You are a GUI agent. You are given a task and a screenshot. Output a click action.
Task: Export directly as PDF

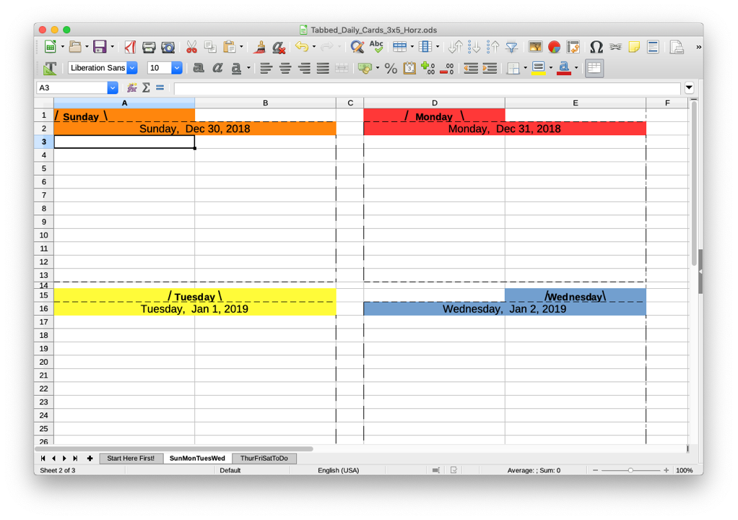(x=130, y=47)
